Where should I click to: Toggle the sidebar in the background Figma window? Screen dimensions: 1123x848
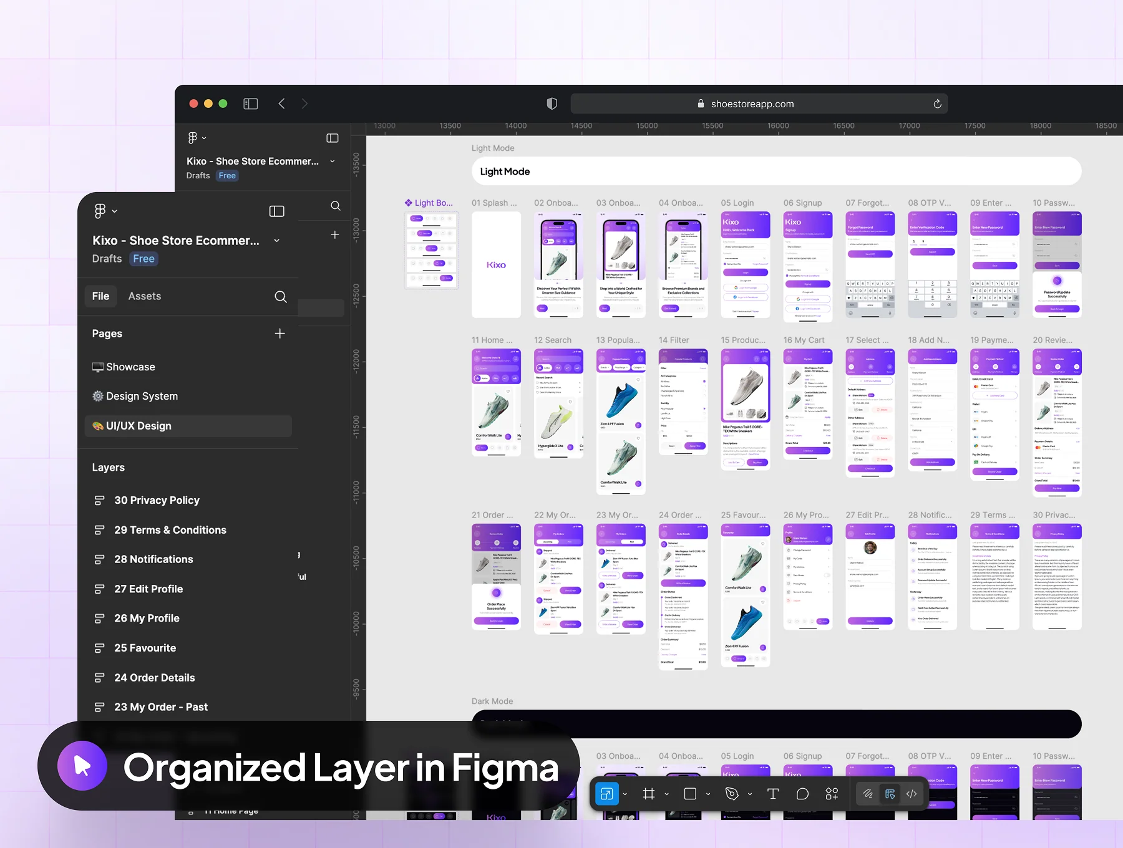pyautogui.click(x=333, y=138)
